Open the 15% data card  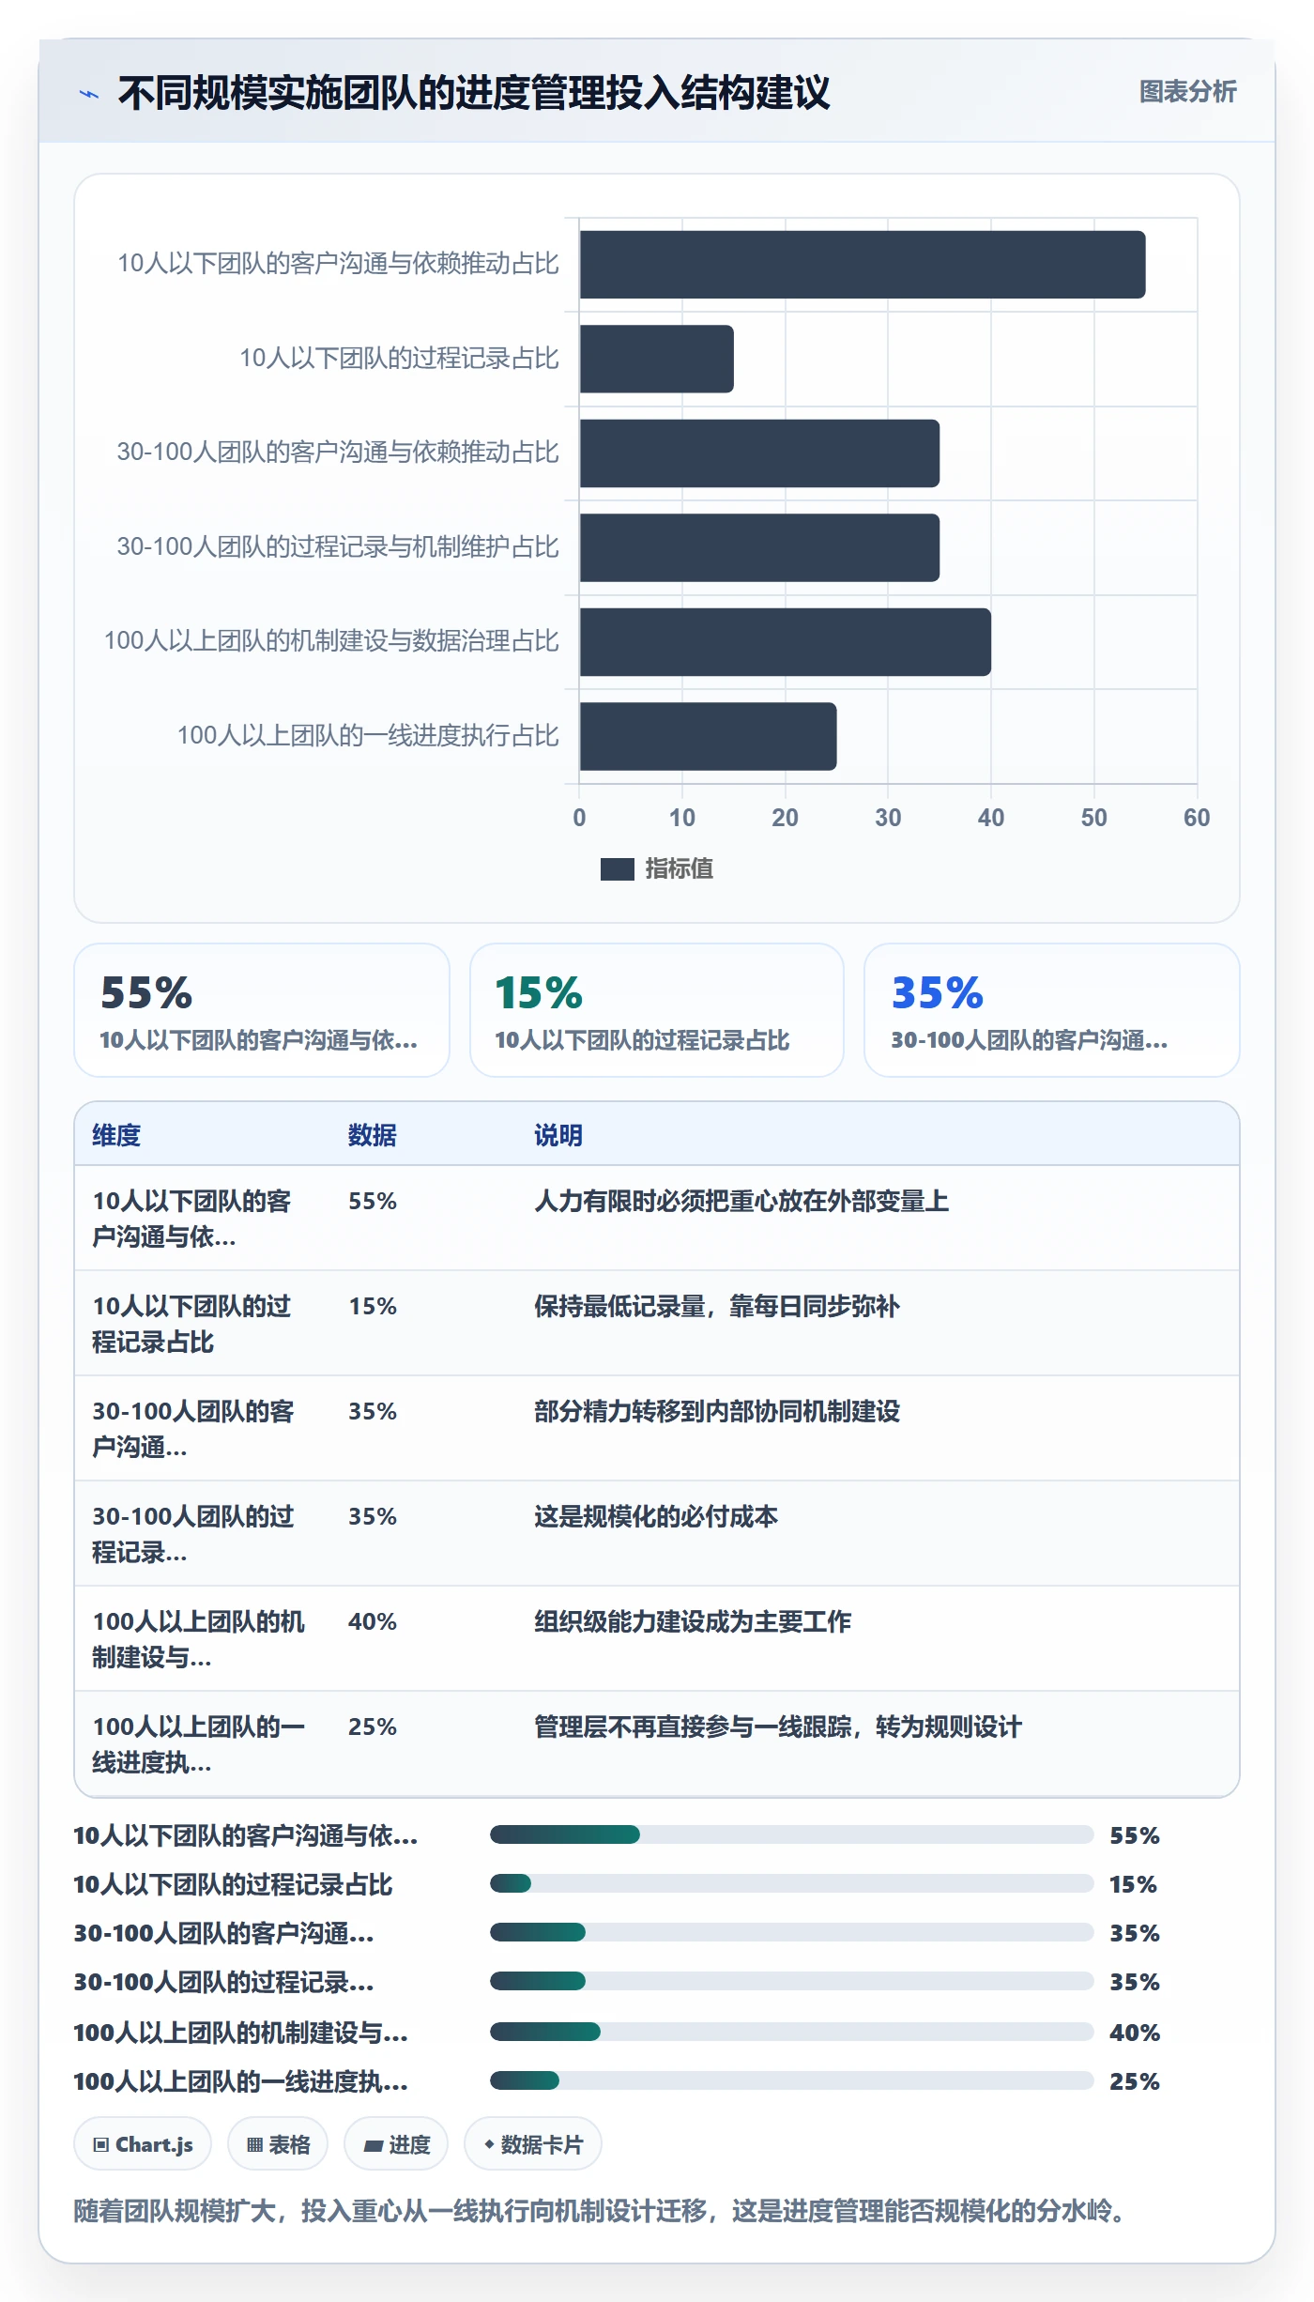[657, 1010]
